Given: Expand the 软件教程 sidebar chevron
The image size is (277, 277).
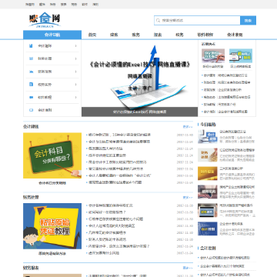Looking at the screenshot, I should tap(75, 97).
